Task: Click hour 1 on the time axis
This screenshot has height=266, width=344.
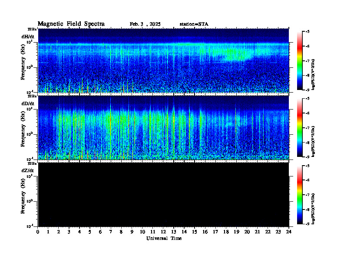Action: [48, 232]
